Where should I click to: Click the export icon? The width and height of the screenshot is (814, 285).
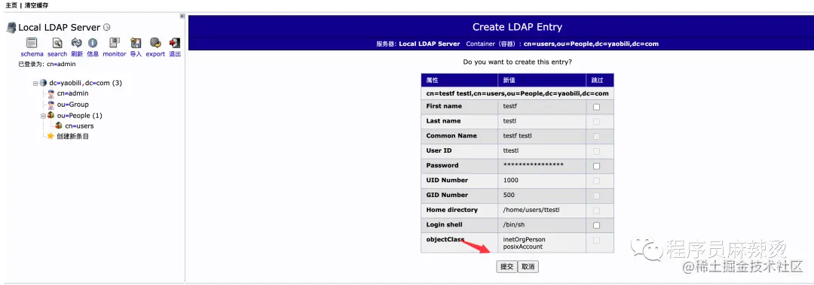click(x=155, y=43)
